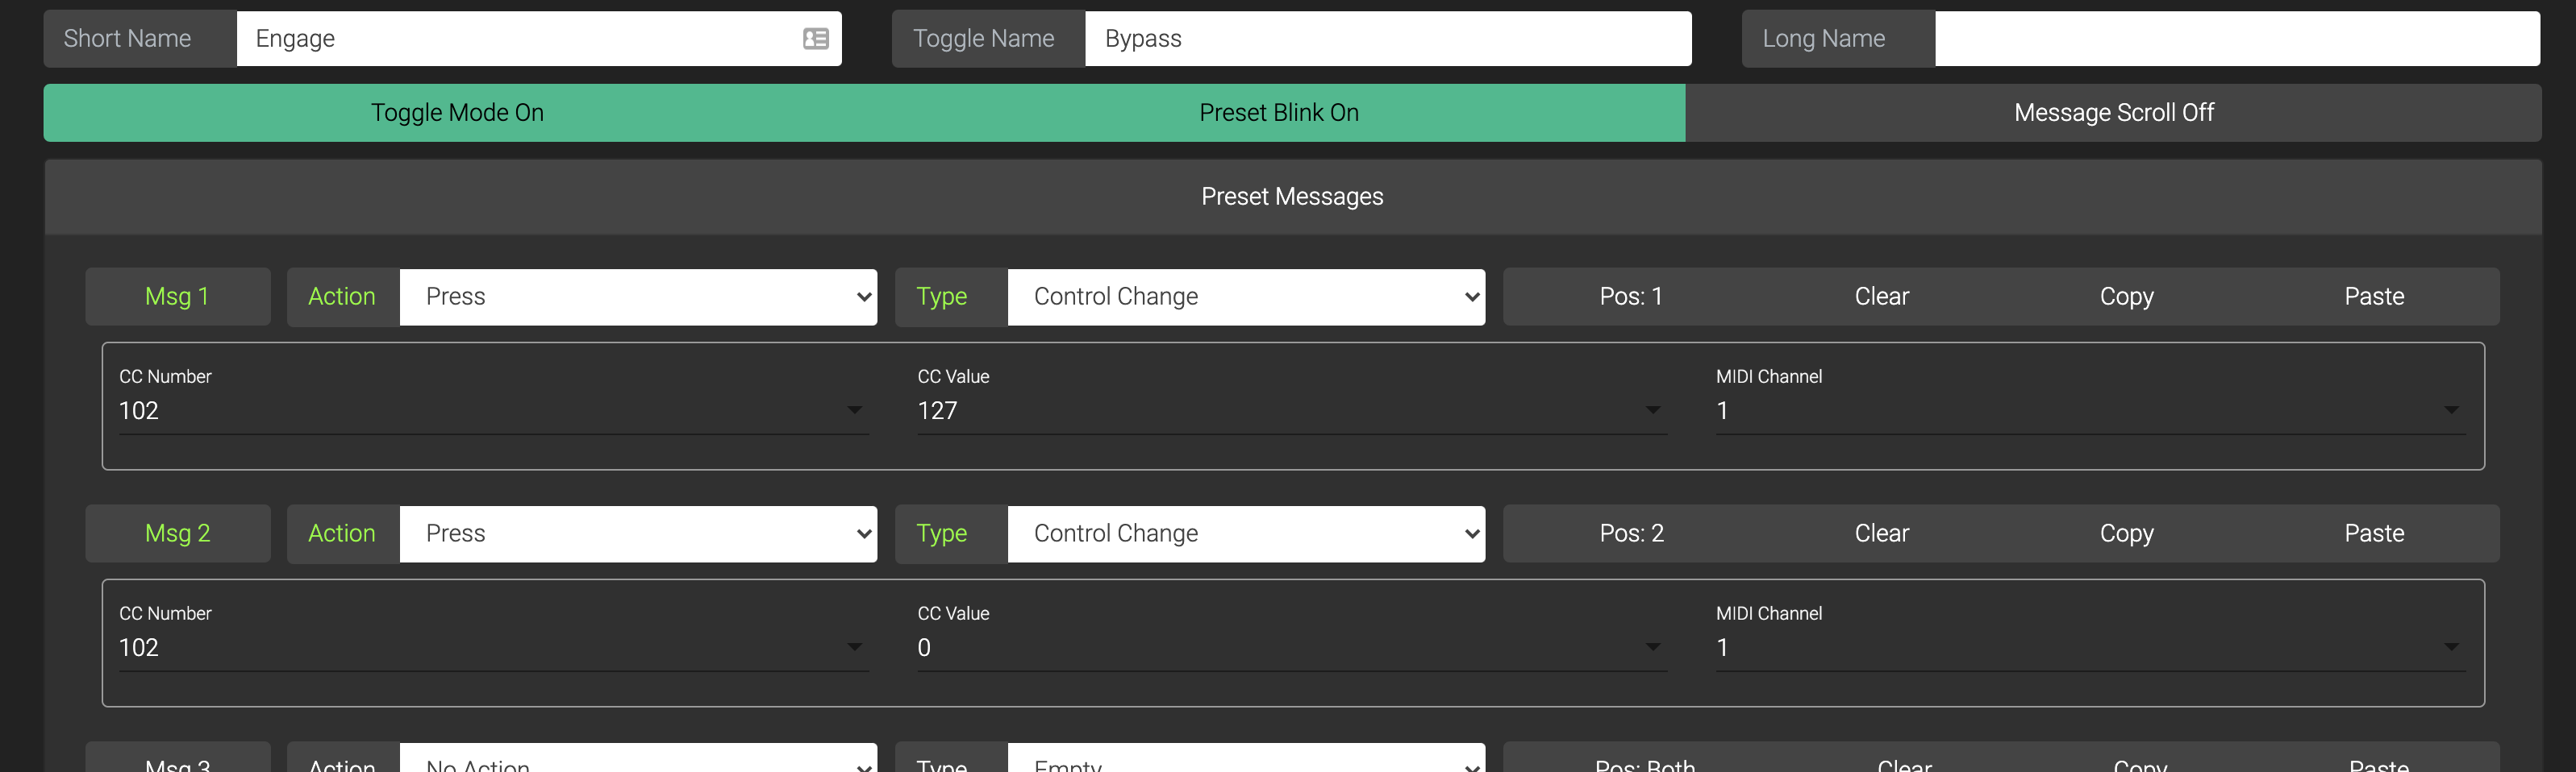Click the empty Long Name field
The image size is (2576, 772).
coord(2236,39)
